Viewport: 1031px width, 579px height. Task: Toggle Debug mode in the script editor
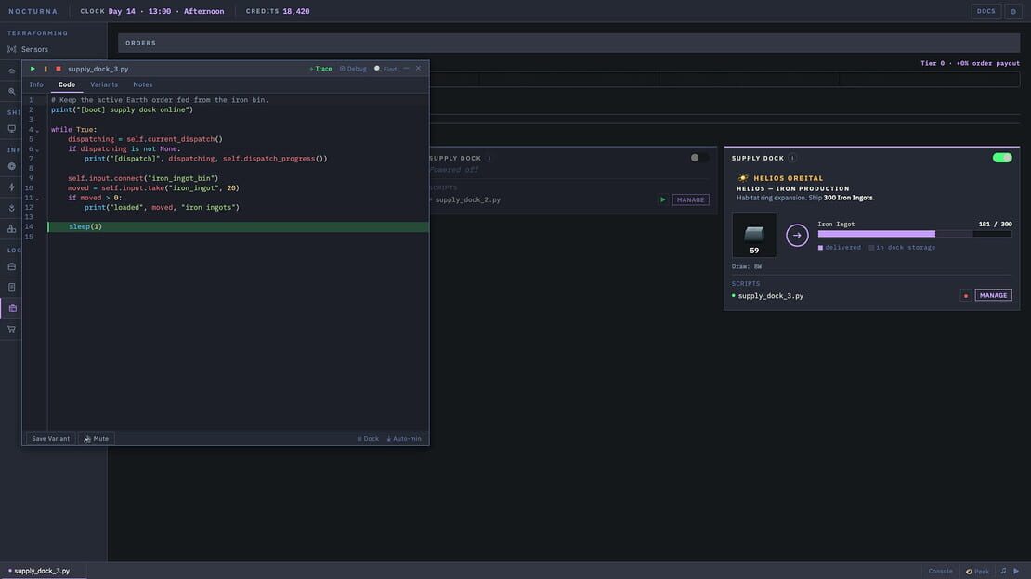tap(353, 69)
